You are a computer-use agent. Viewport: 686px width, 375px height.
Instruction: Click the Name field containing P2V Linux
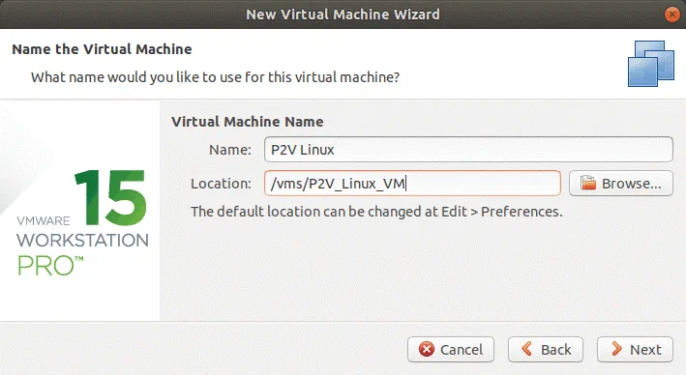tap(468, 150)
